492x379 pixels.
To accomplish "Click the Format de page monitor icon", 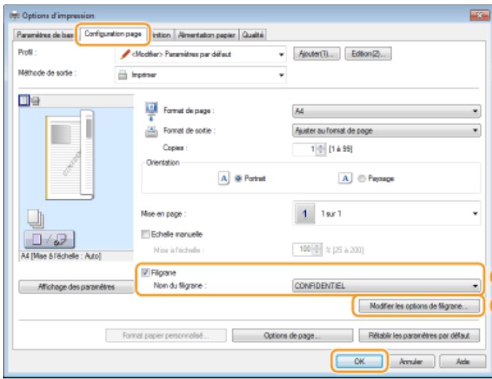I will pos(151,111).
